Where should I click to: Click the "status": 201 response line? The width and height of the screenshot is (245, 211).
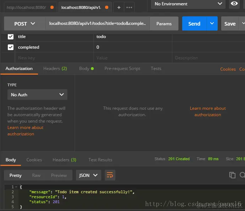coord(44,202)
